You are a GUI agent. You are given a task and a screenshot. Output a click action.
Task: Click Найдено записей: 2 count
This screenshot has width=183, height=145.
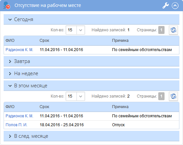[110, 96]
